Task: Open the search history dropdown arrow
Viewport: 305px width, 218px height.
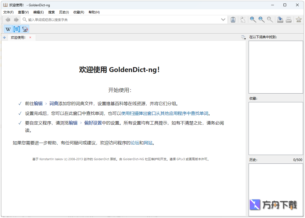Action: (x=223, y=19)
